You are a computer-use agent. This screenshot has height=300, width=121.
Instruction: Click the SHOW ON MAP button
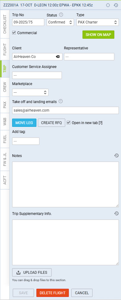pos(98,35)
